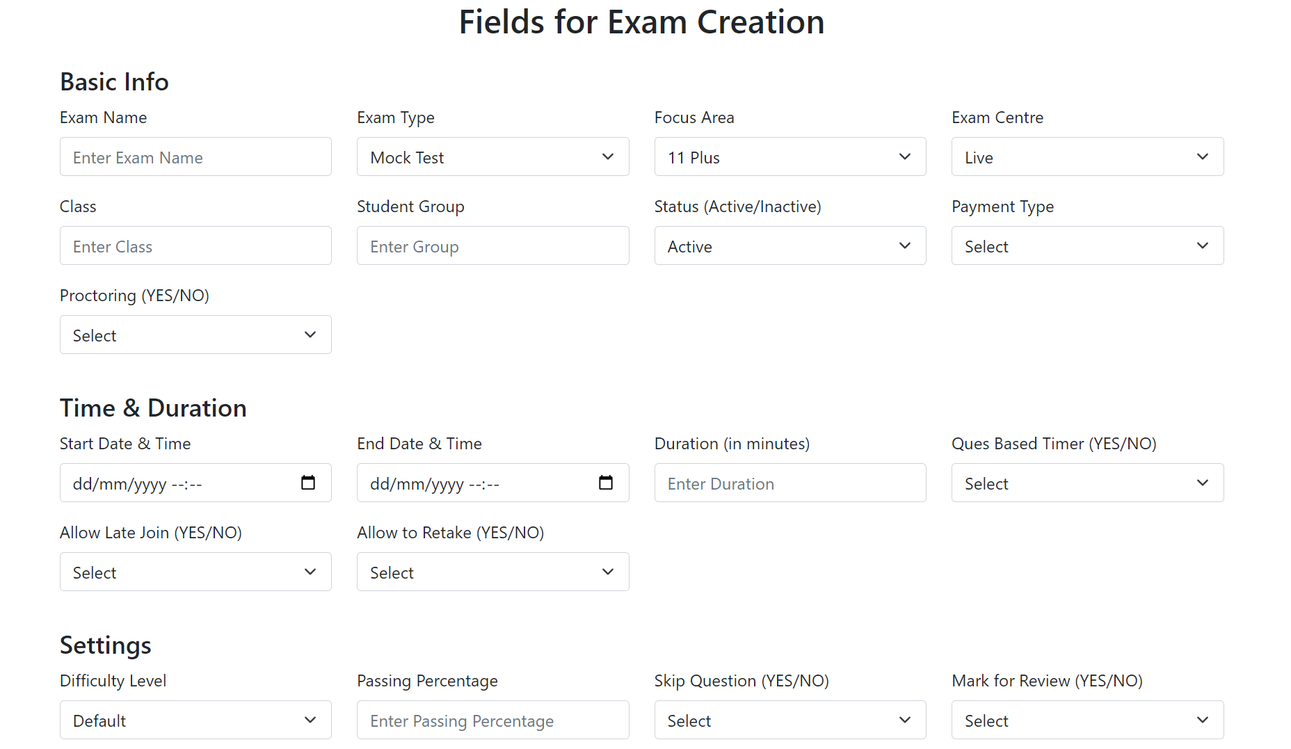Open the Payment Type dropdown
This screenshot has height=749, width=1291.
pos(1086,245)
